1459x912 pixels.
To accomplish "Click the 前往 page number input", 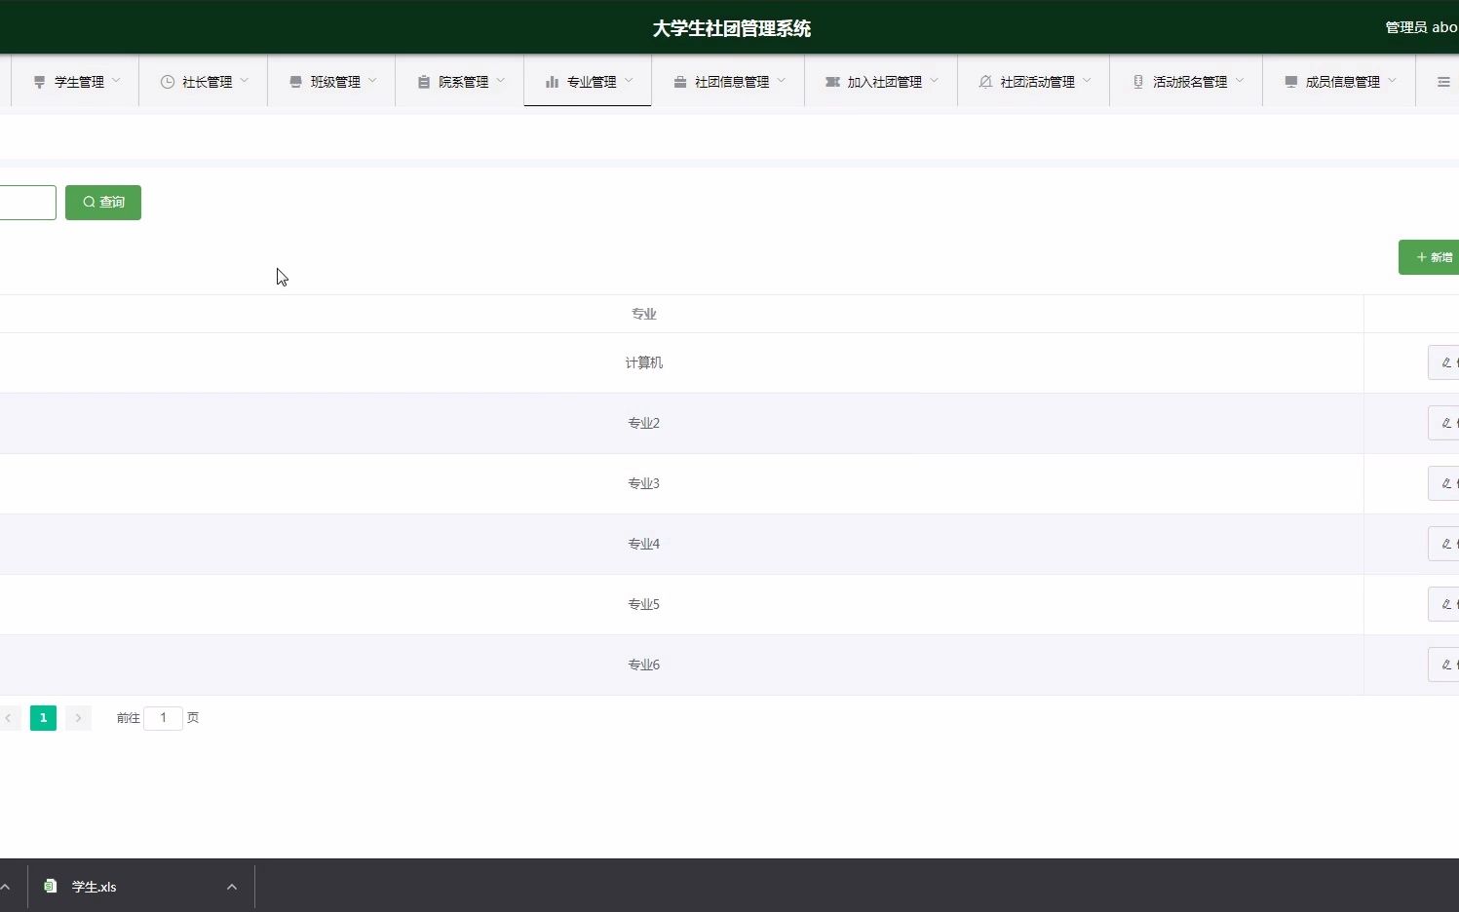I will coord(163,718).
